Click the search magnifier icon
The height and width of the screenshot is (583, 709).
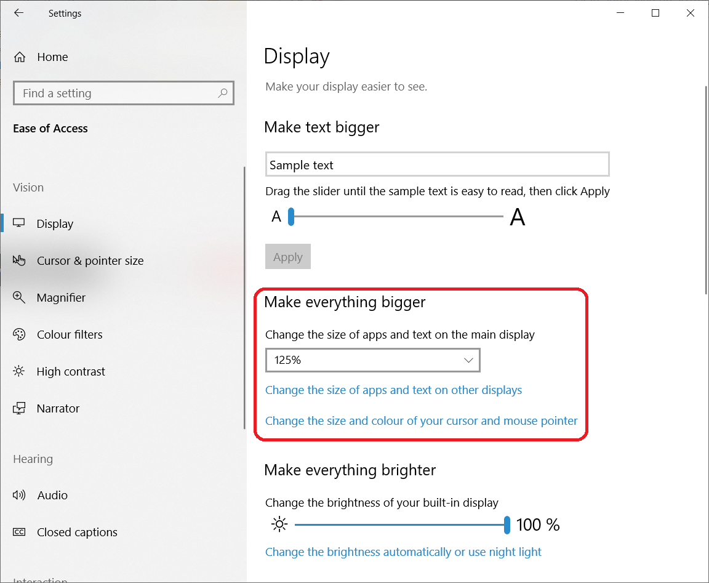222,93
